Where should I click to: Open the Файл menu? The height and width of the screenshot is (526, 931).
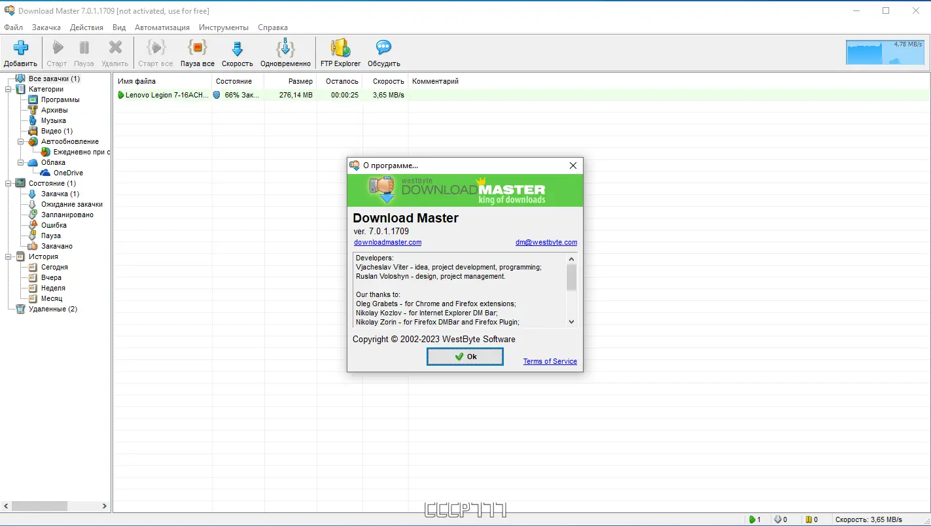13,27
